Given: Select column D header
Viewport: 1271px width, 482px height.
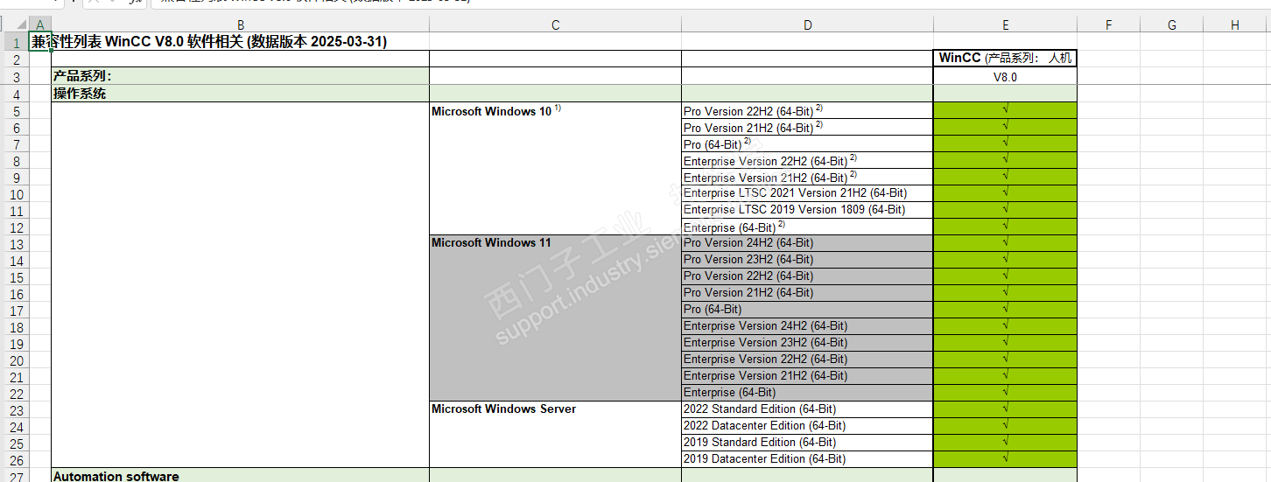Looking at the screenshot, I should 807,24.
